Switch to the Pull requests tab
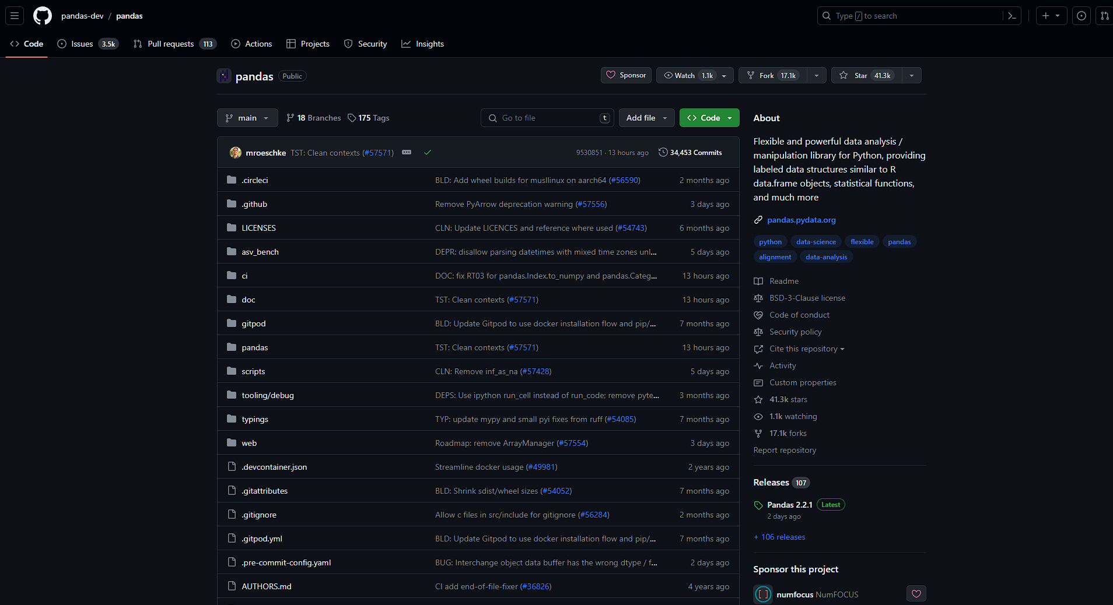Screen dimensions: 1113x605 coord(175,44)
